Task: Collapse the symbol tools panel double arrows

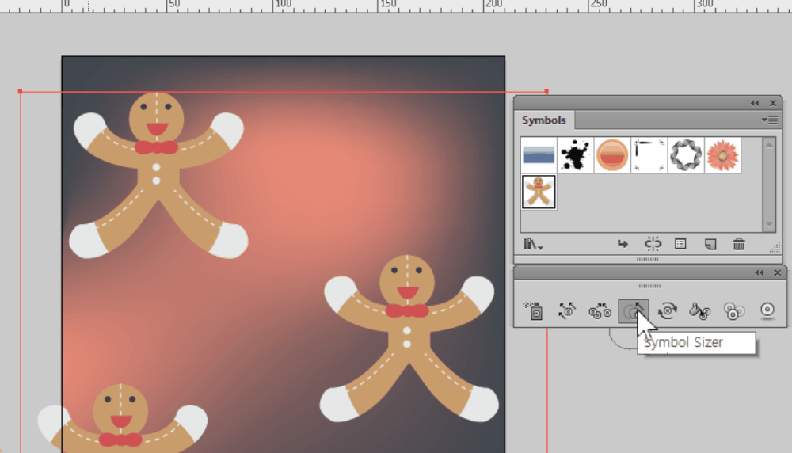Action: (760, 272)
